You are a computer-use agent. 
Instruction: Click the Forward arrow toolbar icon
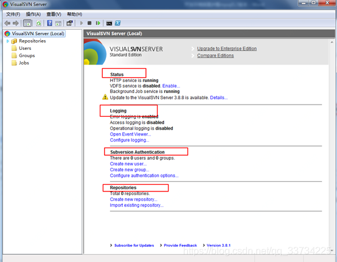tap(16, 23)
